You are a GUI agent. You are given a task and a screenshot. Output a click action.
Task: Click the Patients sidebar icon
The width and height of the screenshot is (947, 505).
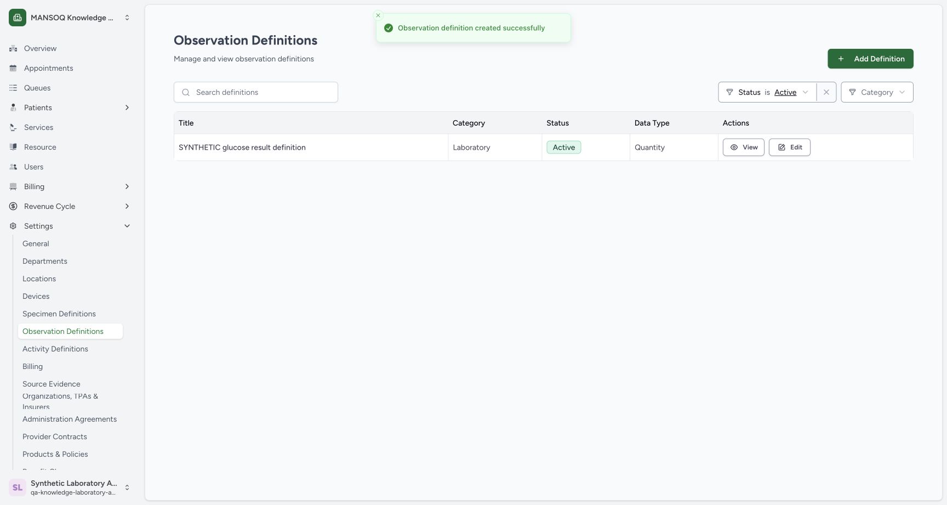click(x=13, y=107)
